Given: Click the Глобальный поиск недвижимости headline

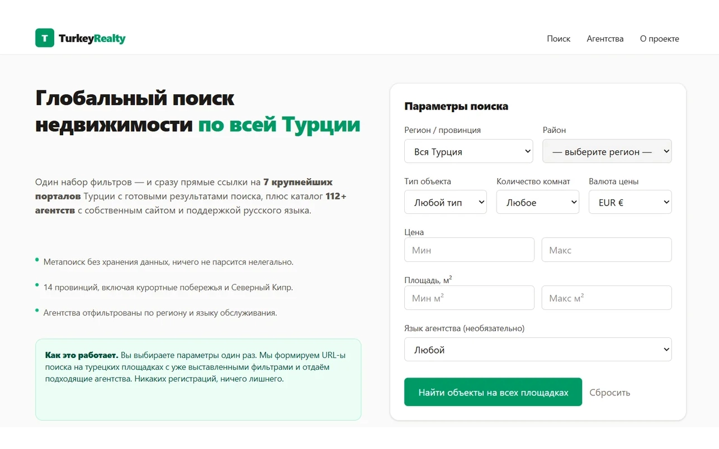Looking at the screenshot, I should [135, 111].
